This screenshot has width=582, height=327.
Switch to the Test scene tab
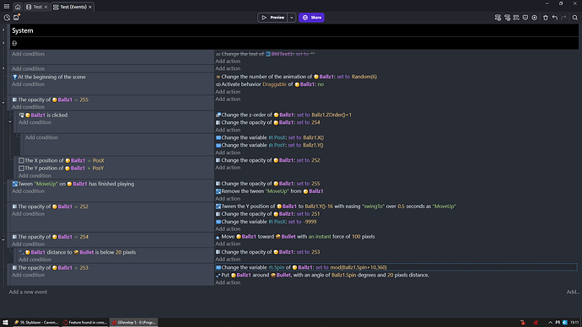tap(37, 7)
